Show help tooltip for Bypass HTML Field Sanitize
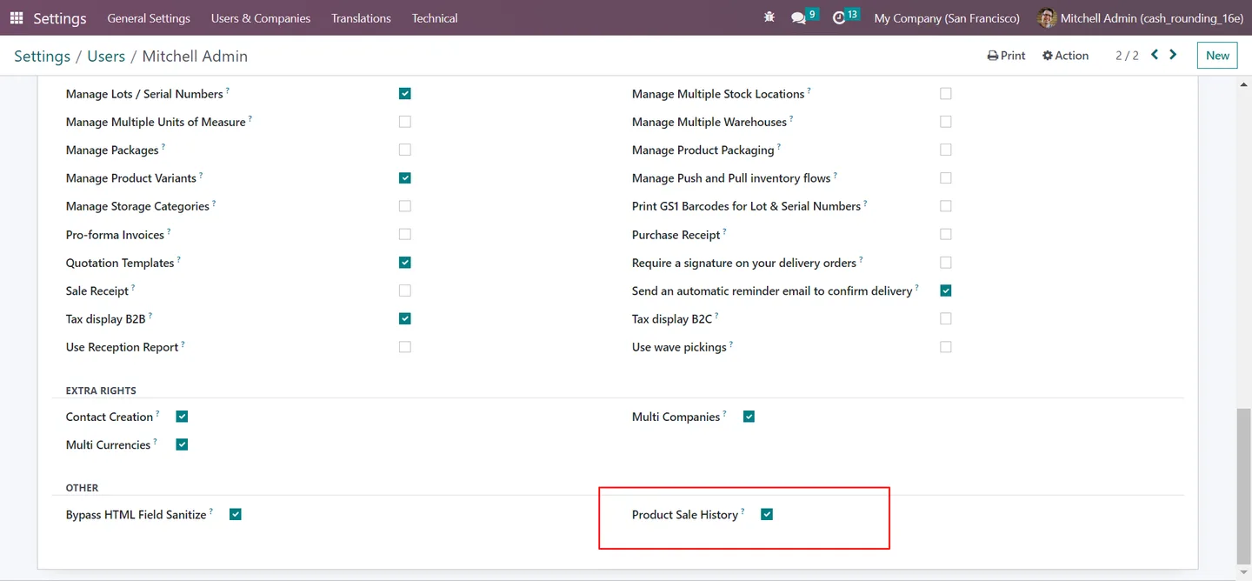 pyautogui.click(x=211, y=511)
